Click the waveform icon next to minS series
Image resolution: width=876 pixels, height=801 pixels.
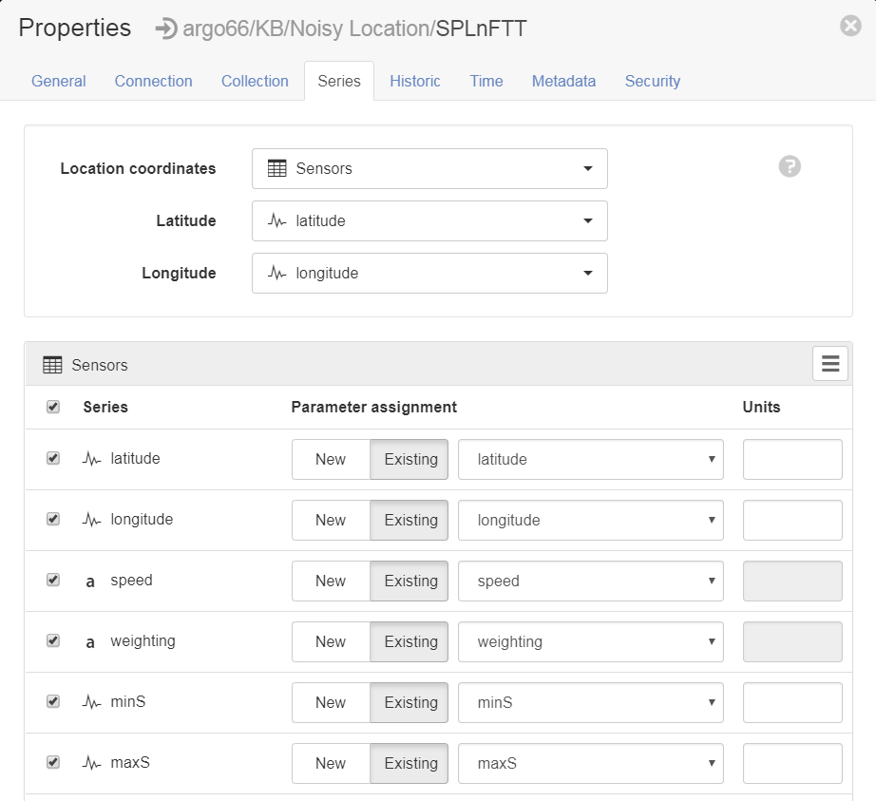pyautogui.click(x=91, y=701)
